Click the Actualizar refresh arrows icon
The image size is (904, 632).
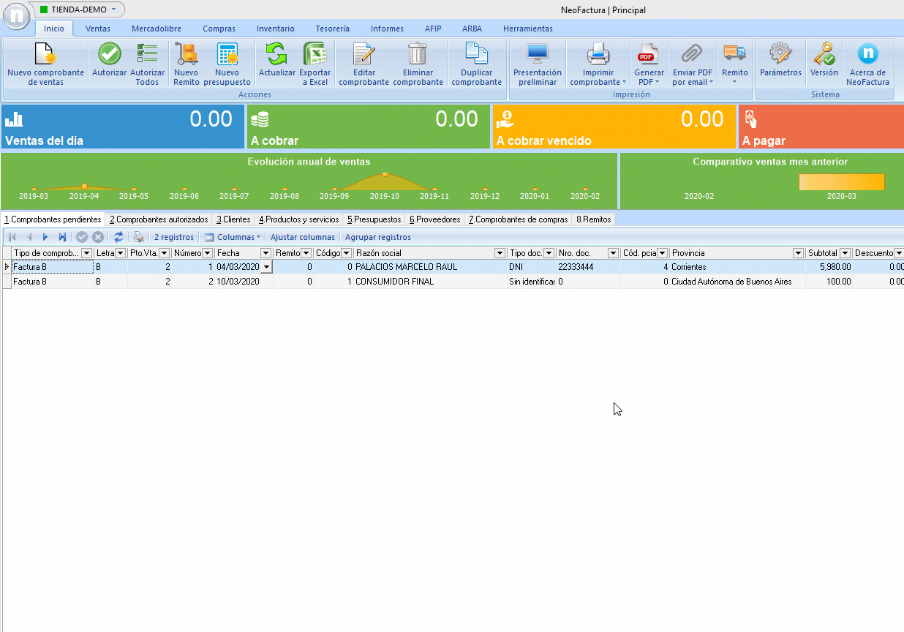click(276, 55)
